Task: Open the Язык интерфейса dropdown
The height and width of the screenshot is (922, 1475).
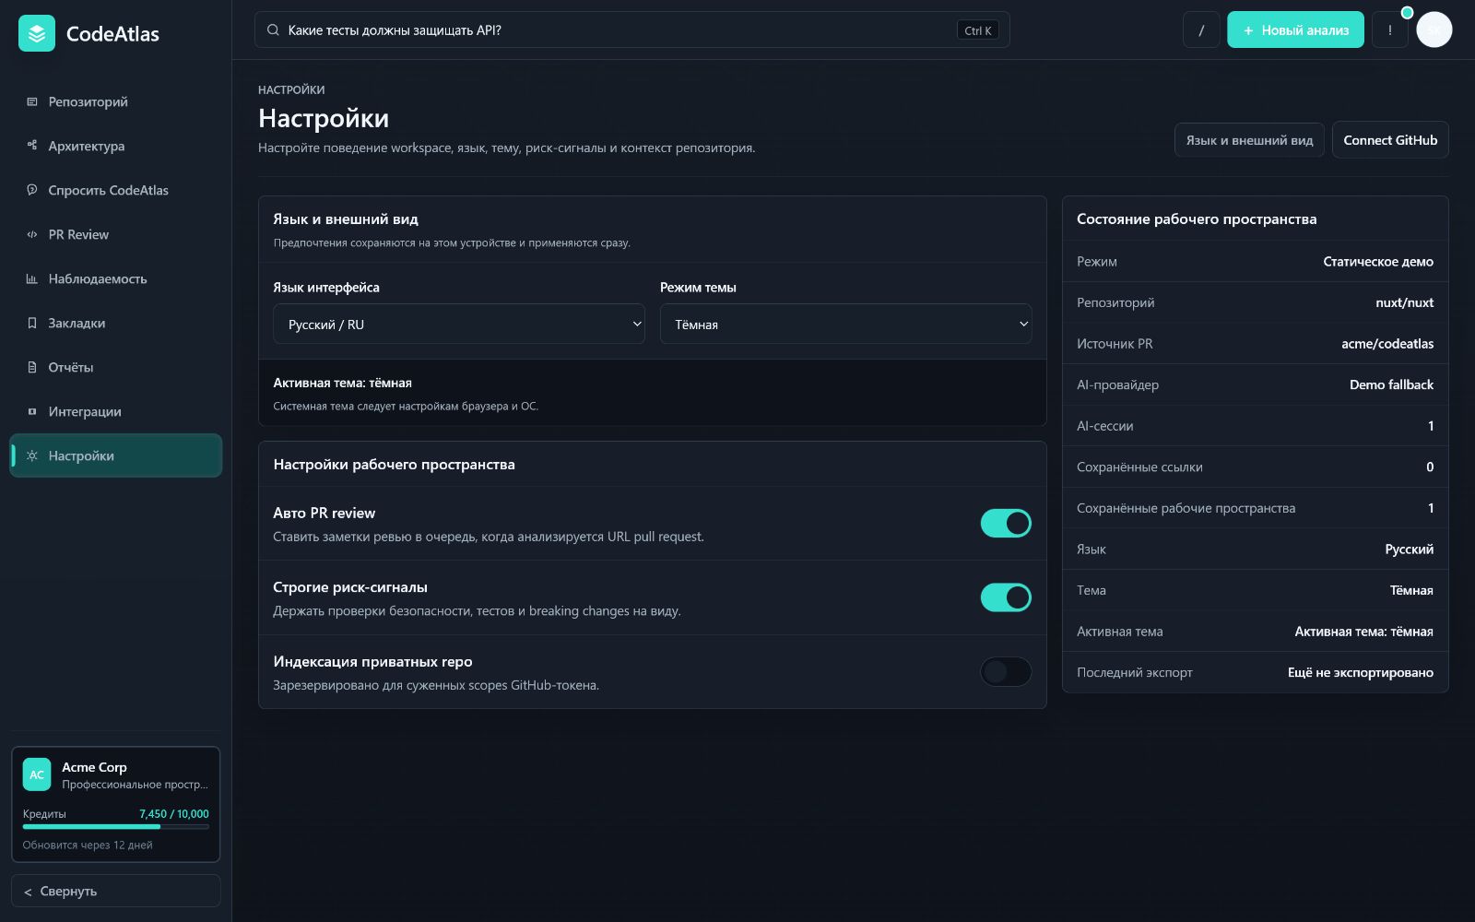Action: 459,324
